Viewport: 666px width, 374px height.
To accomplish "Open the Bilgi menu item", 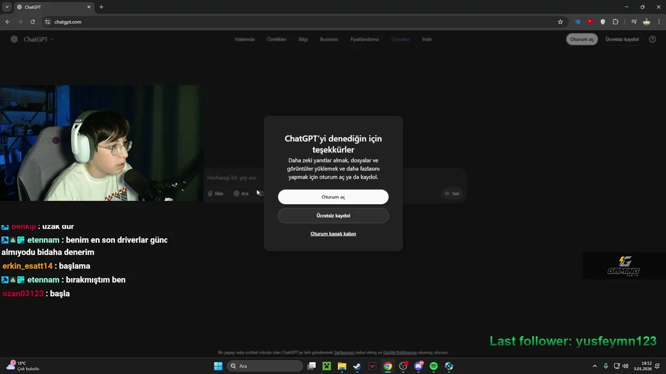I will click(303, 39).
